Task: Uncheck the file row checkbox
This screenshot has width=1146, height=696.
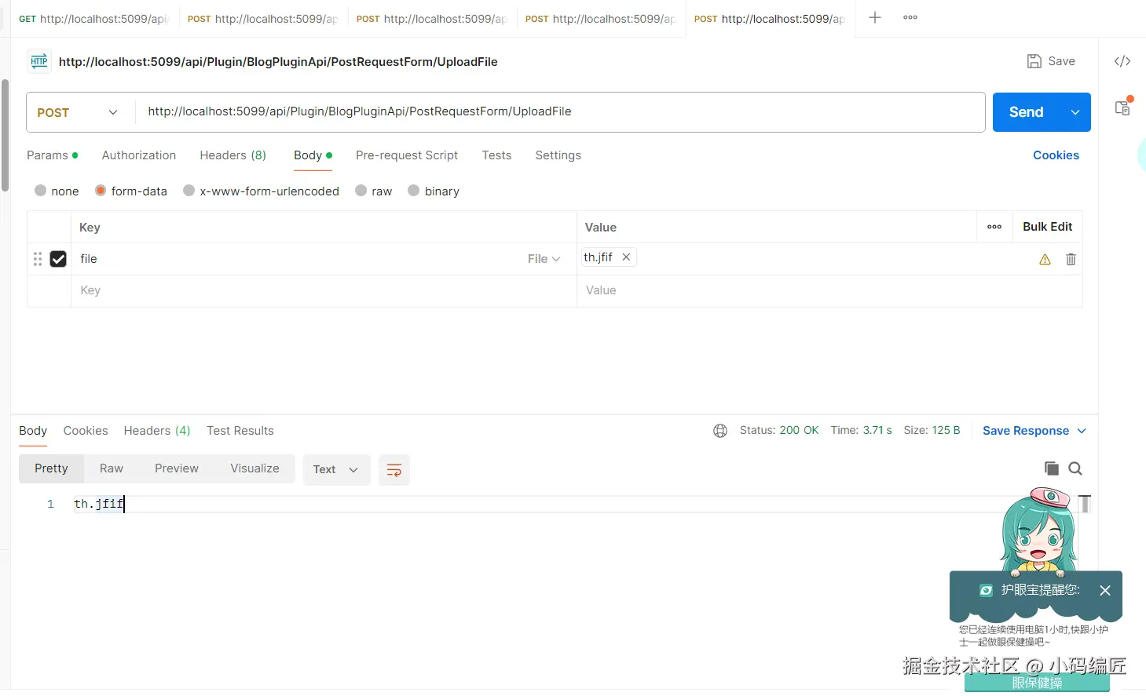Action: (58, 259)
